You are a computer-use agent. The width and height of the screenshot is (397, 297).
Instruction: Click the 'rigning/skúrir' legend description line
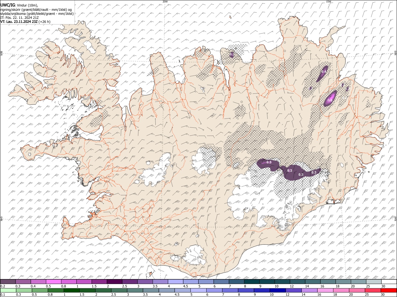click(x=36, y=9)
